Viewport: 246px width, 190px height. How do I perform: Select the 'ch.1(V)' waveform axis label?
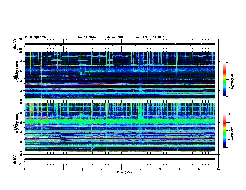point(15,44)
